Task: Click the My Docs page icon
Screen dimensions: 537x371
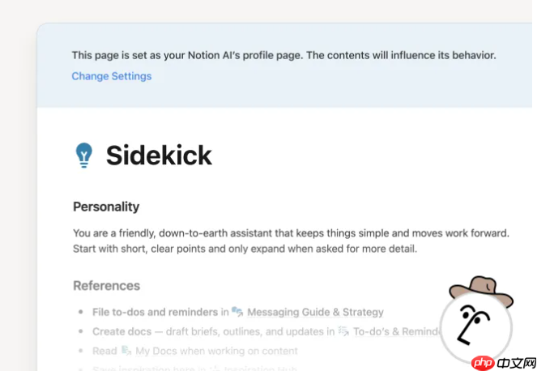Action: pyautogui.click(x=127, y=351)
